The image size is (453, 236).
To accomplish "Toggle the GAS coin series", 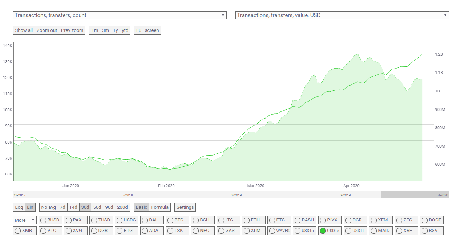I will 228,231.
